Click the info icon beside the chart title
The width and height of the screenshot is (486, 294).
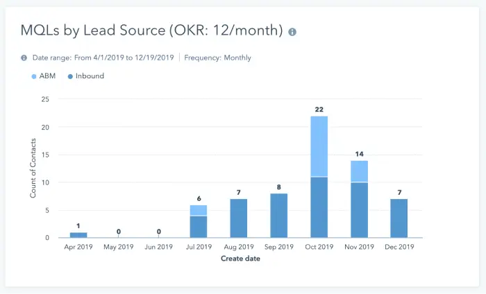coord(292,32)
